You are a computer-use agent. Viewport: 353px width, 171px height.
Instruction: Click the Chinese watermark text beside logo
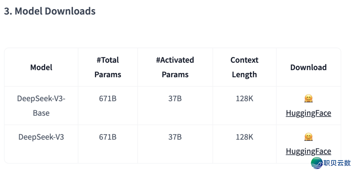coord(337,163)
